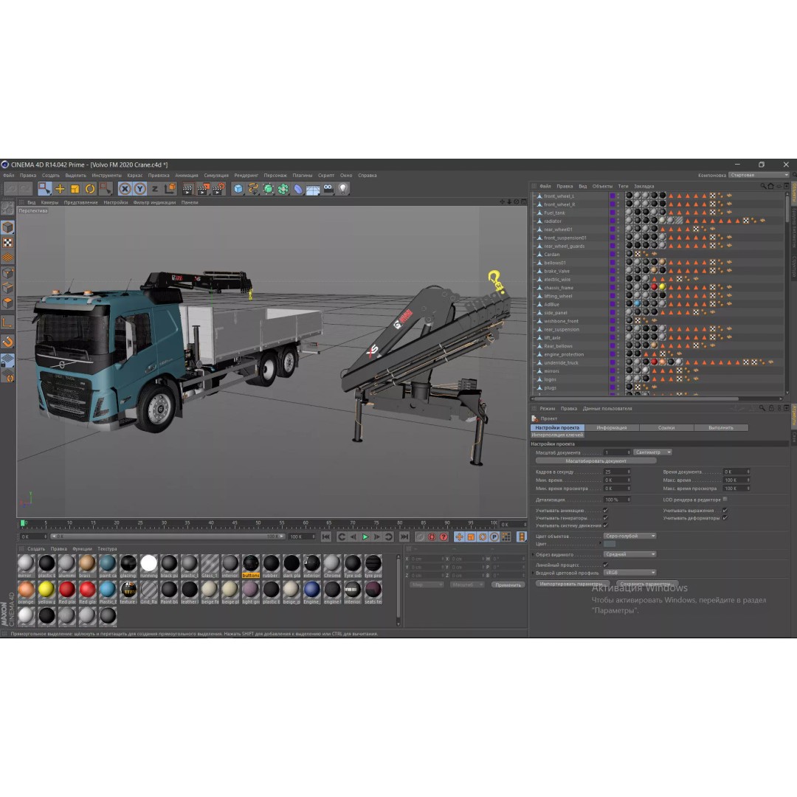
Task: Select the yellow material sphere
Action: click(46, 589)
